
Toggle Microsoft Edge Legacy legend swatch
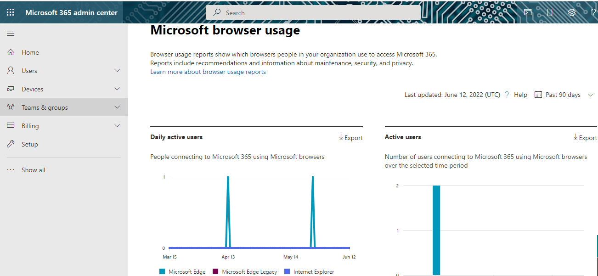215,271
